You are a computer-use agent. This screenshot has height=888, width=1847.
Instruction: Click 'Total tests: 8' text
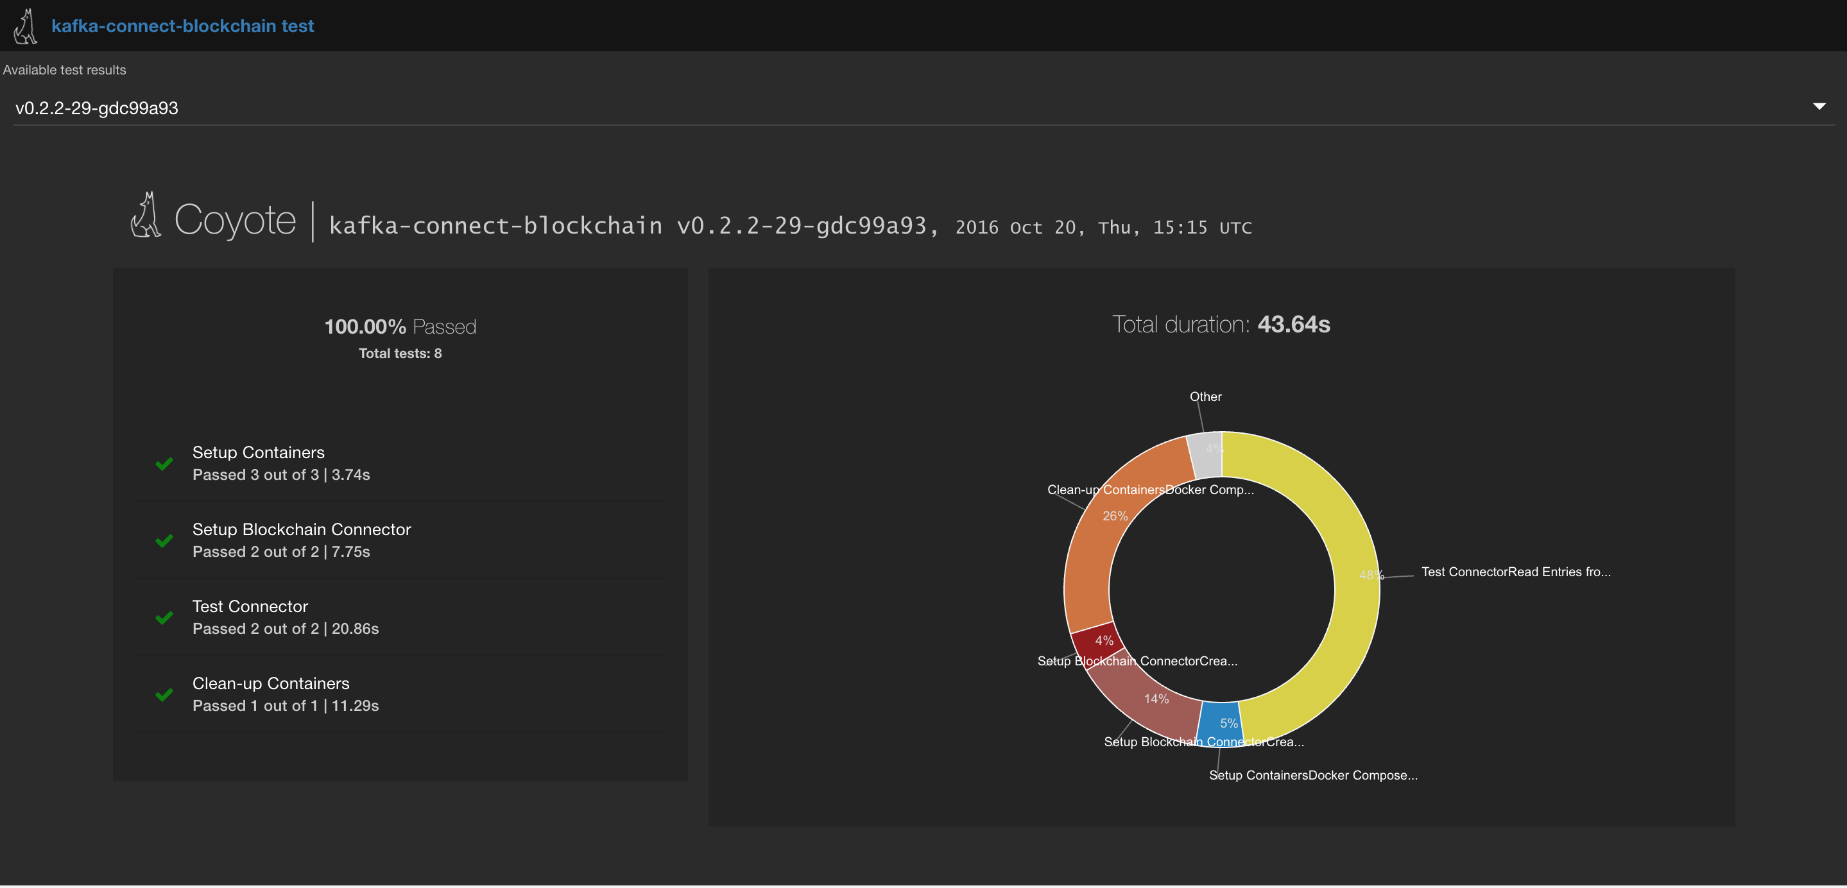[400, 354]
